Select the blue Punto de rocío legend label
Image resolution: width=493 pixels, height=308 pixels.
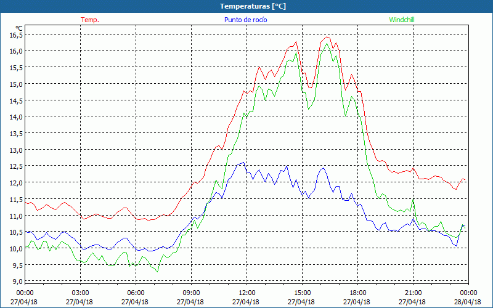(x=245, y=20)
